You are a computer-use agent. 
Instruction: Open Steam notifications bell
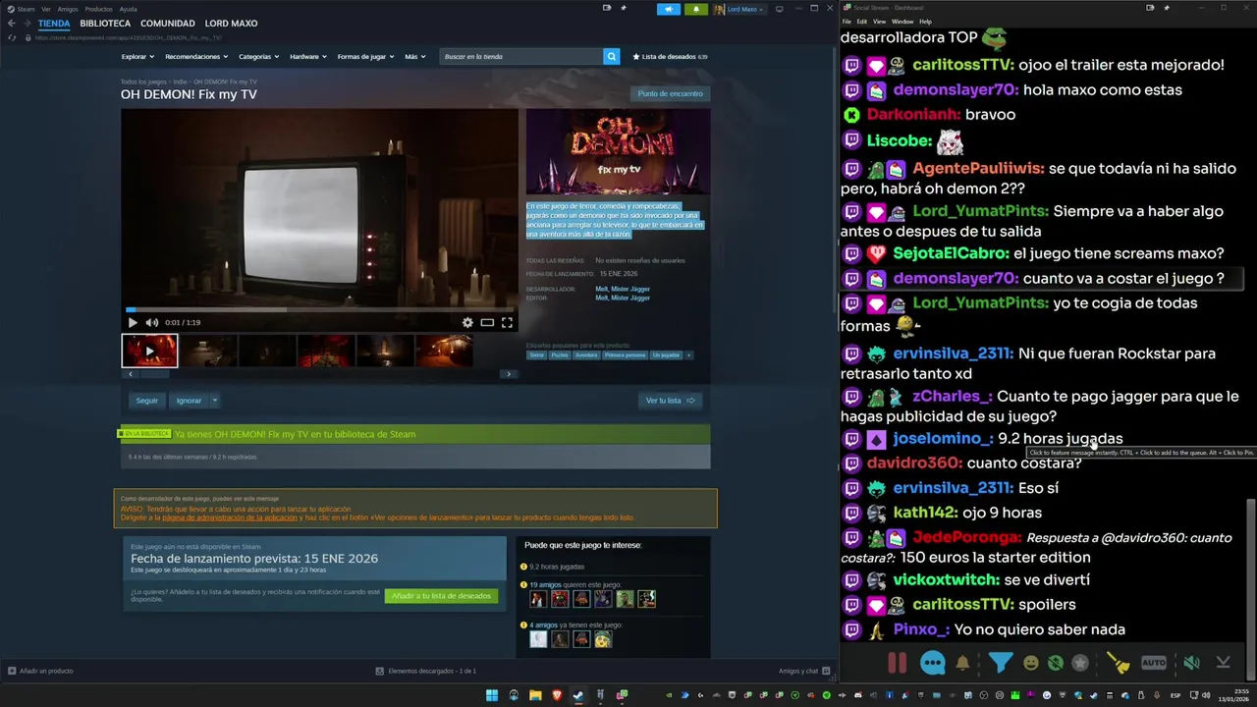[696, 9]
